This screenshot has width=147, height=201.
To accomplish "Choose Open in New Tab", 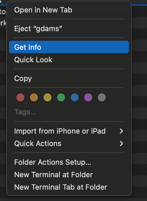I will coord(69,10).
